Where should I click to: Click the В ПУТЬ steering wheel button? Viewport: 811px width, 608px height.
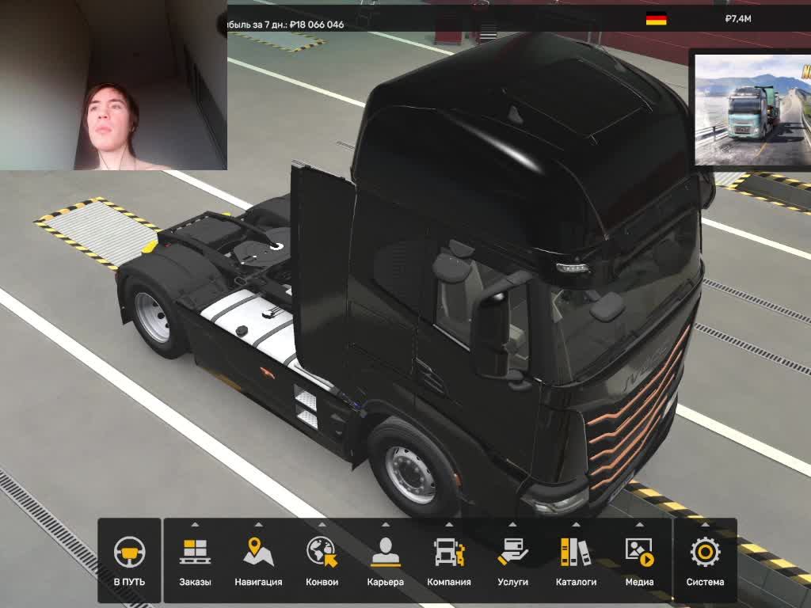point(129,560)
